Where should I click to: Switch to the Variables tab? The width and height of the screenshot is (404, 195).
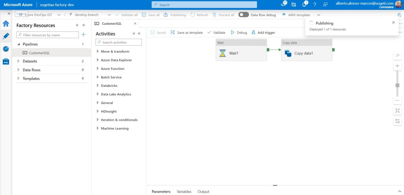coord(184,191)
